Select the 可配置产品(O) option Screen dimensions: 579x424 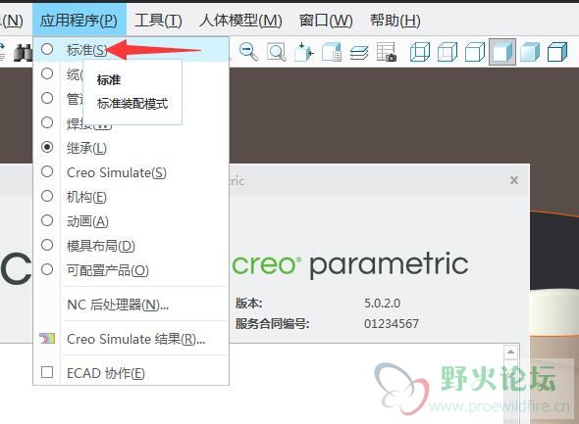point(132,270)
